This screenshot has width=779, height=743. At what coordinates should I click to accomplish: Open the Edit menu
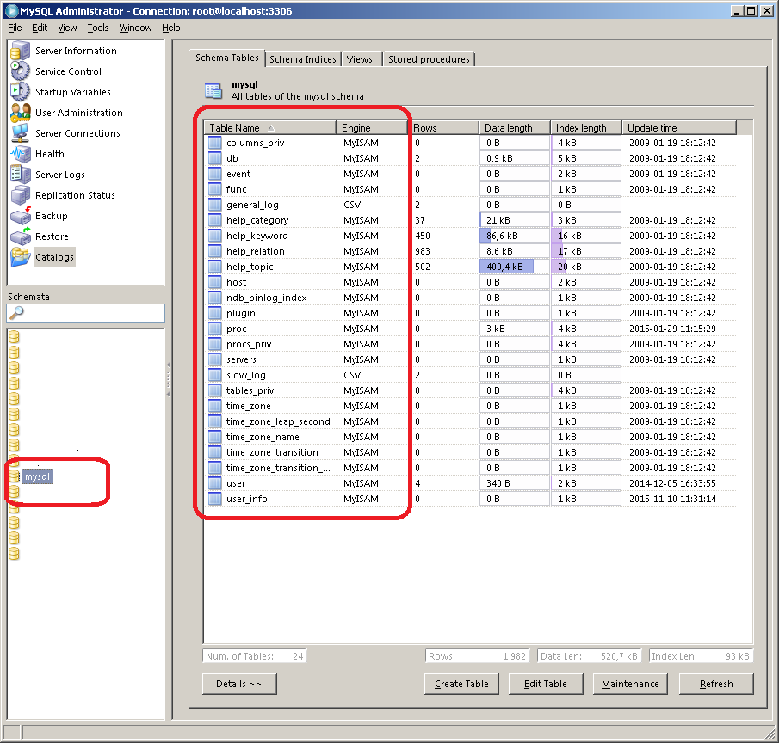(x=40, y=28)
